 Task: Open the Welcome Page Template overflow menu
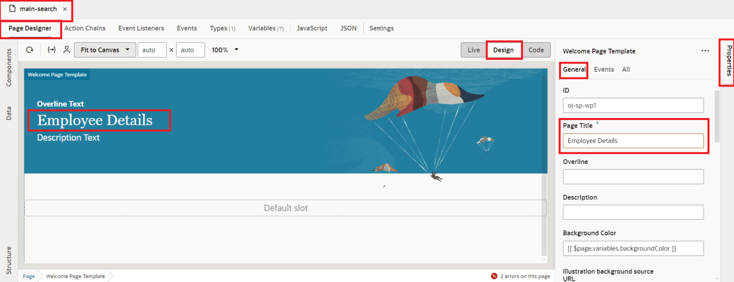point(705,51)
